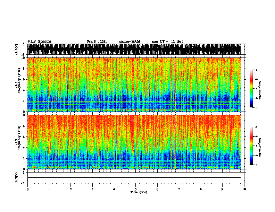Select the "Time (min)" x-axis label

pyautogui.click(x=139, y=192)
